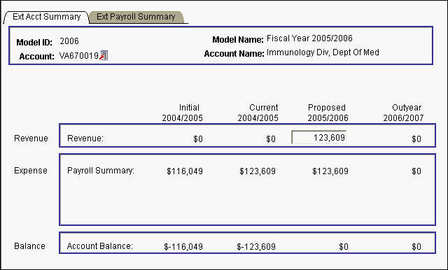This screenshot has width=448, height=270.
Task: Select the Immunology Div, Dept Of Med text
Action: tap(323, 52)
